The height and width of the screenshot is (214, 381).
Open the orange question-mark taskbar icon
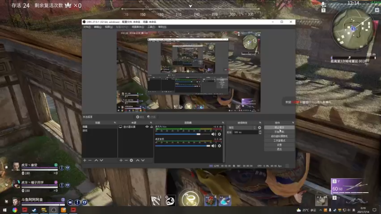click(63, 210)
